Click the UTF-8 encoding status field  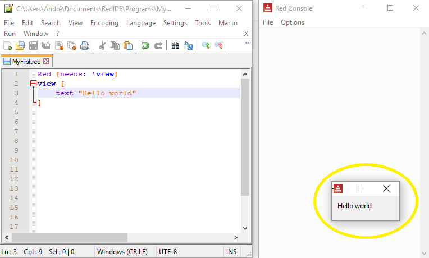(168, 252)
